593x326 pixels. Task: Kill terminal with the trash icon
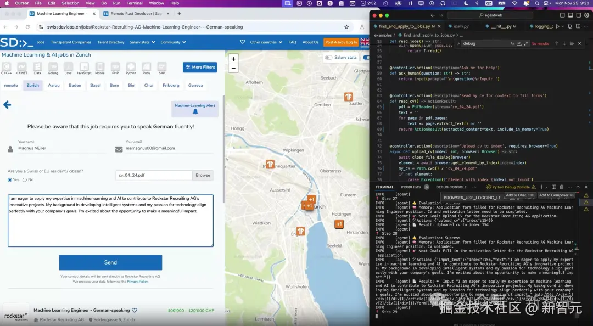pos(562,187)
